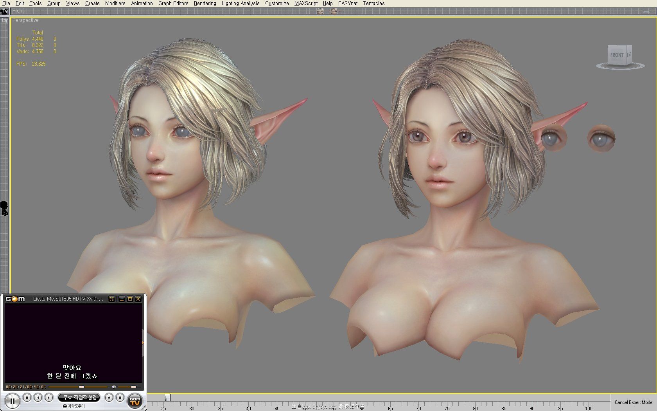The width and height of the screenshot is (657, 411).
Task: Open the MAXScript menu
Action: click(306, 3)
